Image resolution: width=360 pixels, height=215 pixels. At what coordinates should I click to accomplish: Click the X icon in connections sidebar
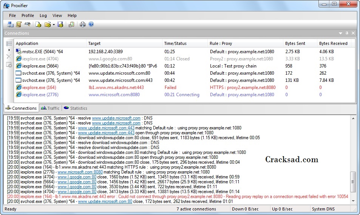coord(9,57)
